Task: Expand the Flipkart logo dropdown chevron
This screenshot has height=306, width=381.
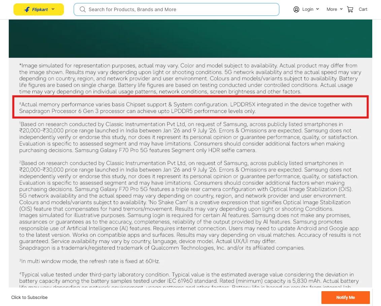Action: point(53,9)
